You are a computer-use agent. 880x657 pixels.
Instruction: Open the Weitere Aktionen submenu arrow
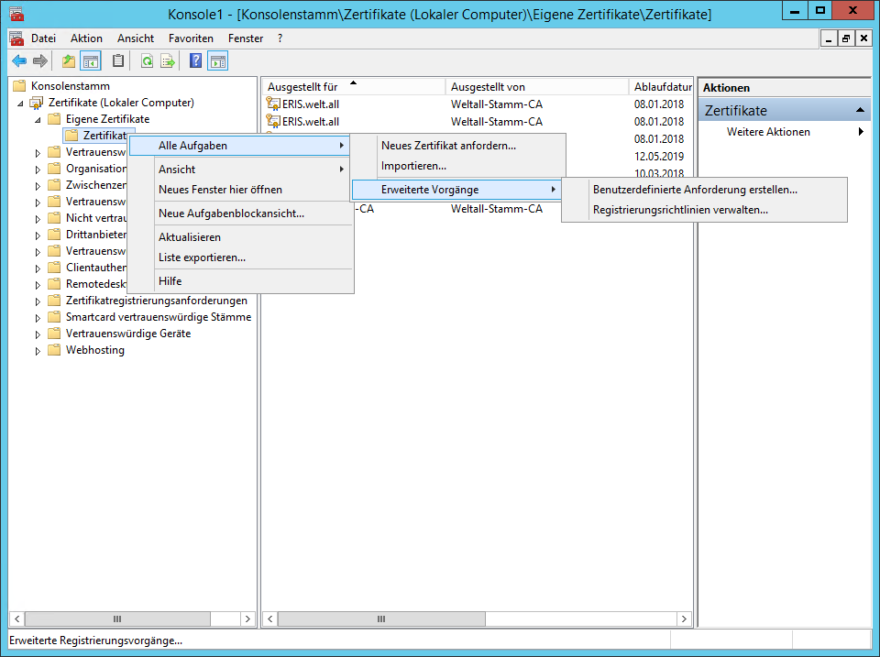[861, 132]
